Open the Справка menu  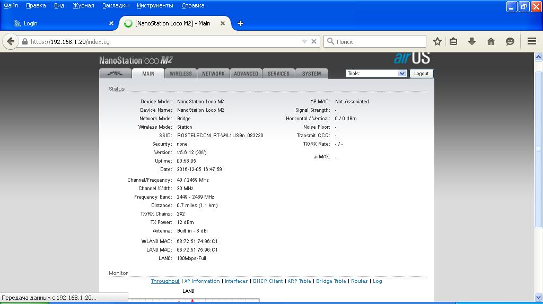point(193,5)
